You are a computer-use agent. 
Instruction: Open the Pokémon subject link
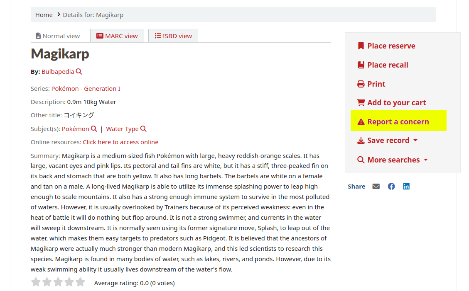75,129
